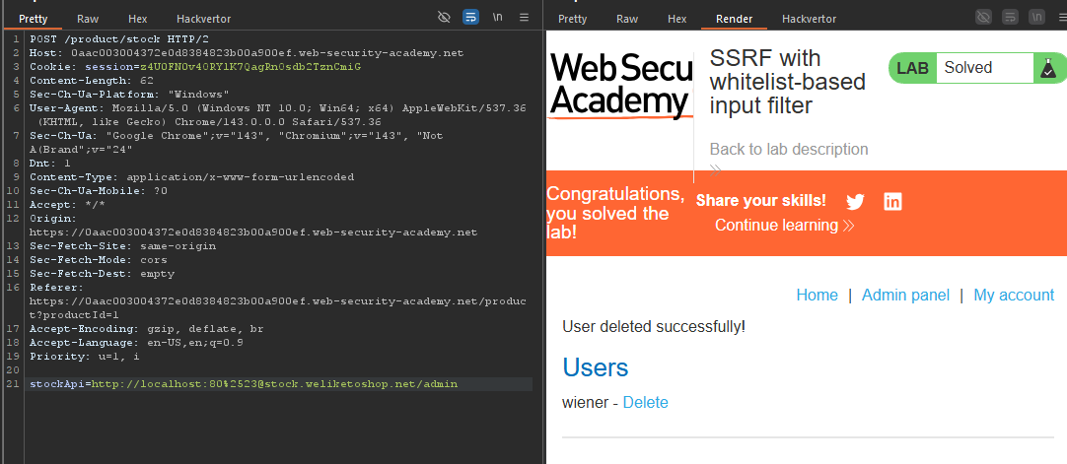Viewport: 1067px width, 464px height.
Task: Open the Admin panel link
Action: [905, 295]
